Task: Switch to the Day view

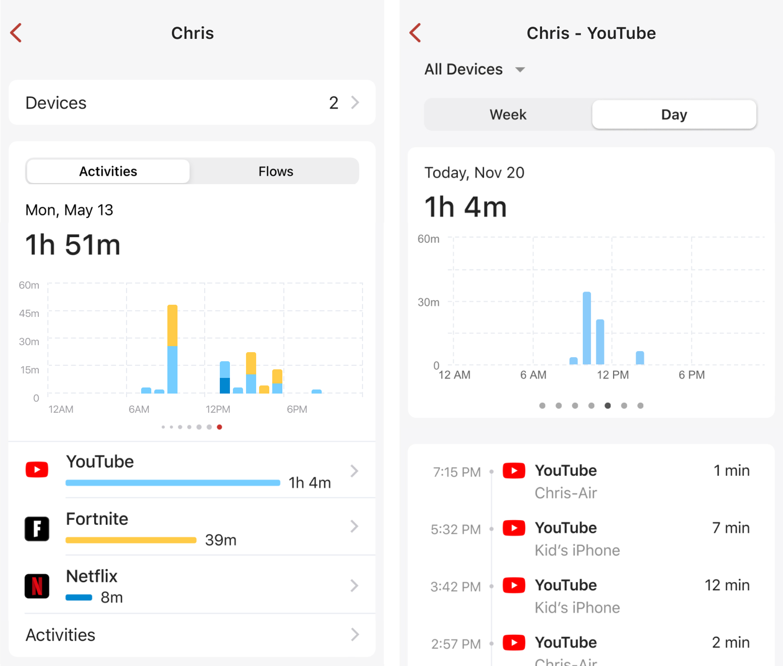Action: point(674,115)
